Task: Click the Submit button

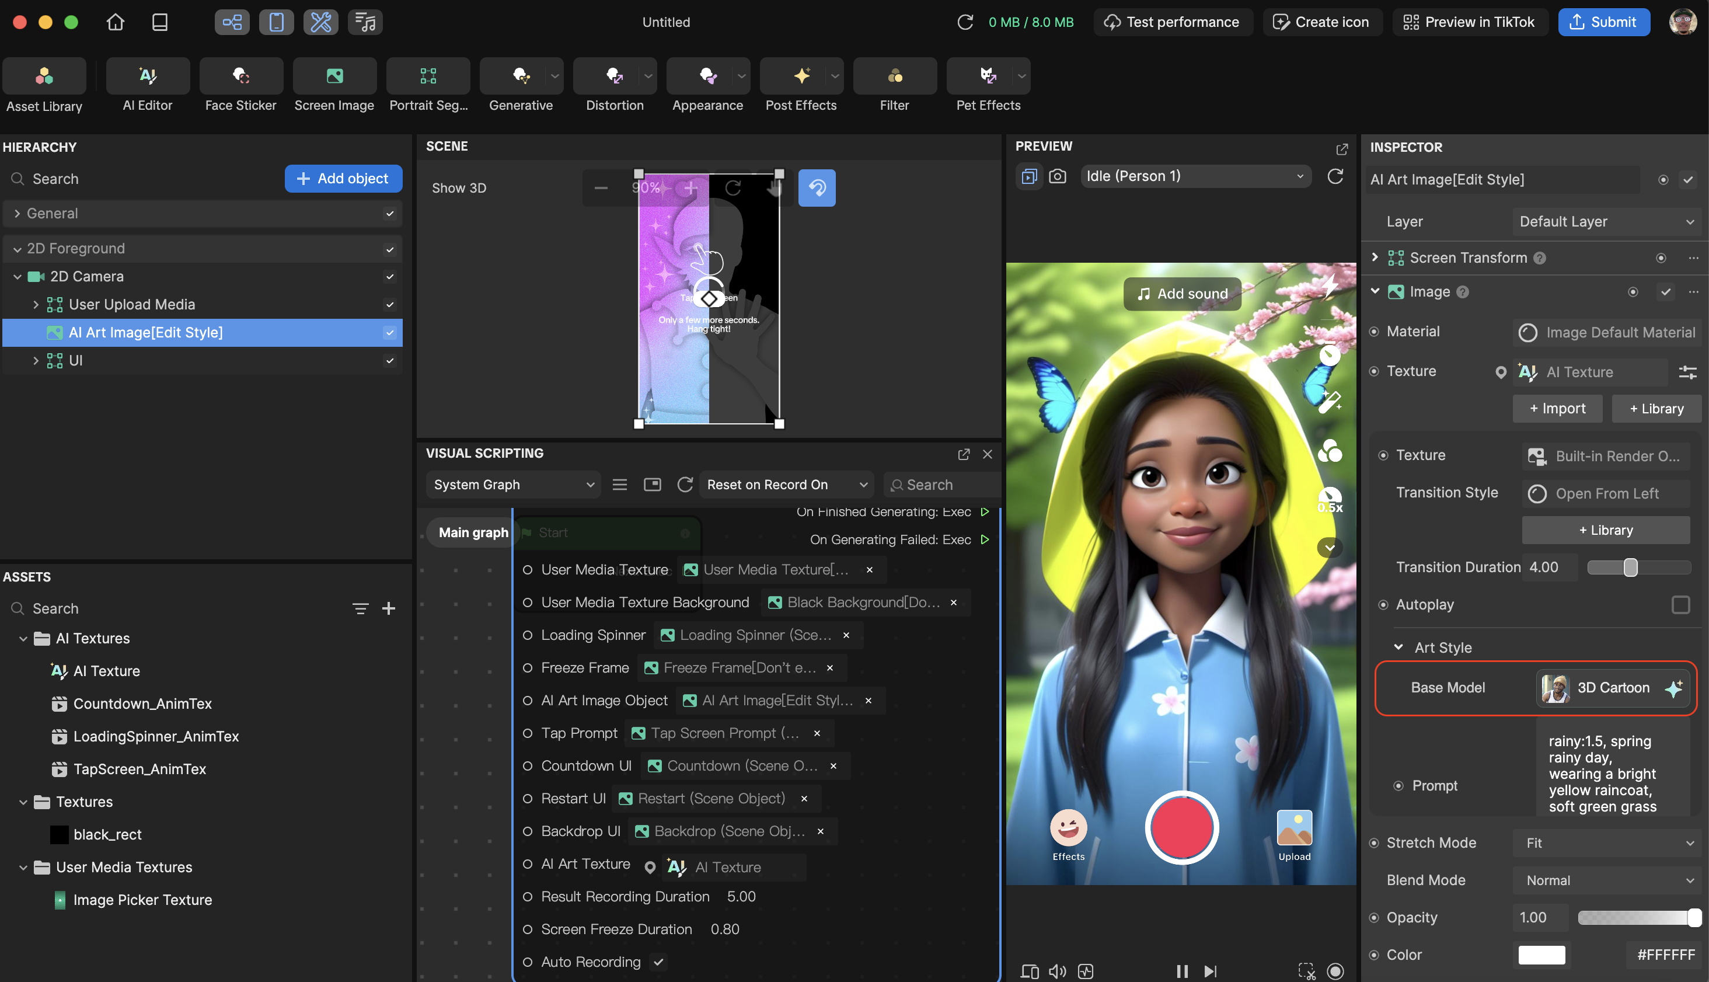Action: click(x=1603, y=22)
